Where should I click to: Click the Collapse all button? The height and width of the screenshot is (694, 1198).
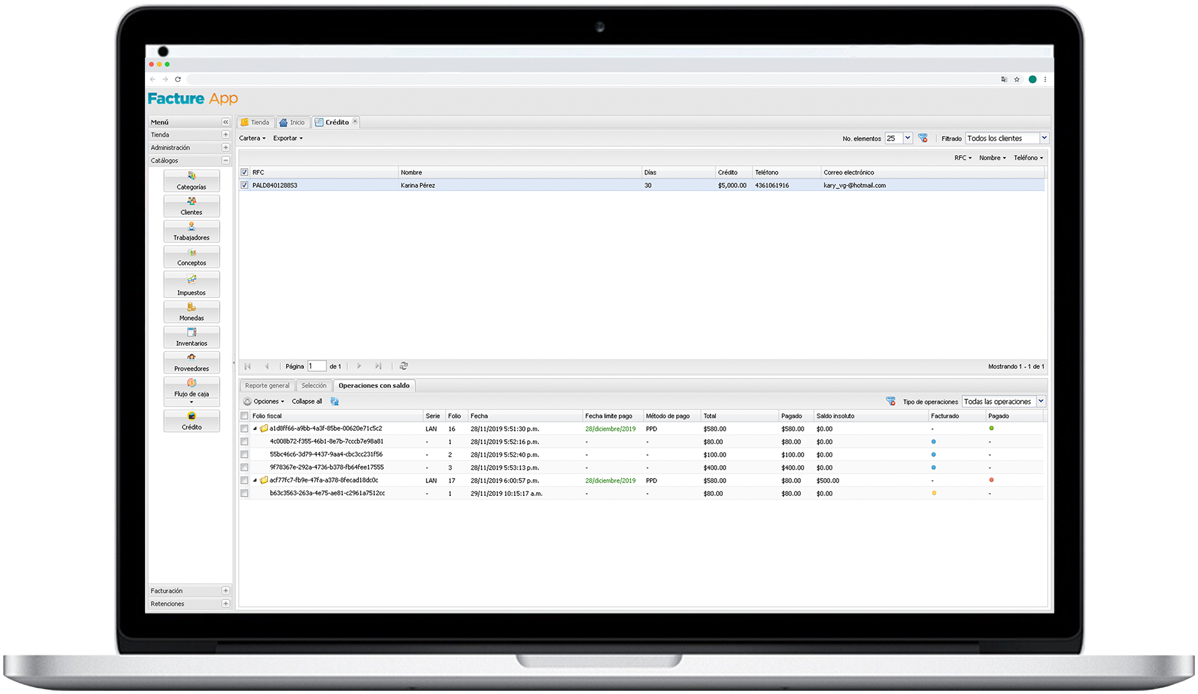[307, 401]
